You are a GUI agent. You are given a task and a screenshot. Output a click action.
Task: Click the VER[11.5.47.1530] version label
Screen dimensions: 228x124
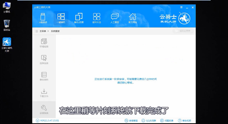point(49,121)
